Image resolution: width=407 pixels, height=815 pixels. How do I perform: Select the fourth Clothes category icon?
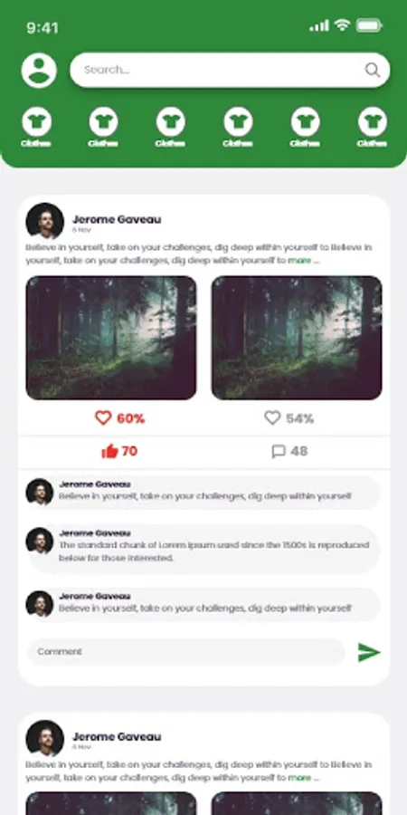tap(238, 122)
